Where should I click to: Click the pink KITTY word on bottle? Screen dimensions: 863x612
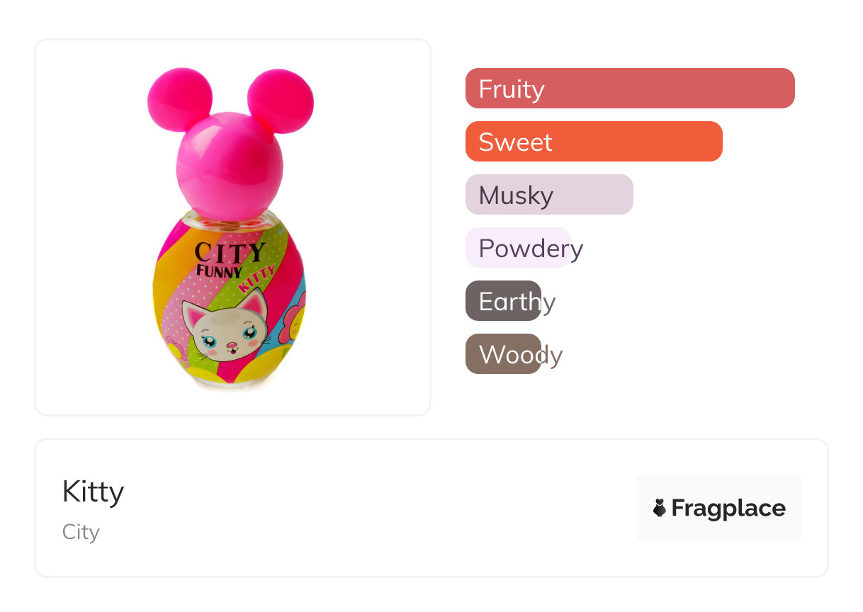point(256,279)
